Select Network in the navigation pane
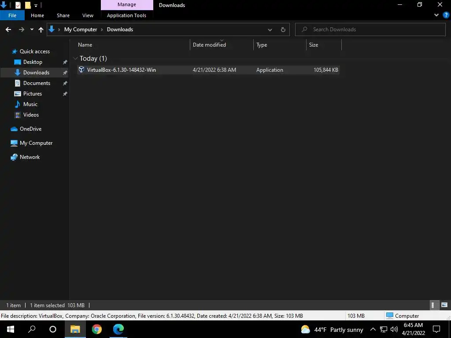451x338 pixels. pos(30,157)
